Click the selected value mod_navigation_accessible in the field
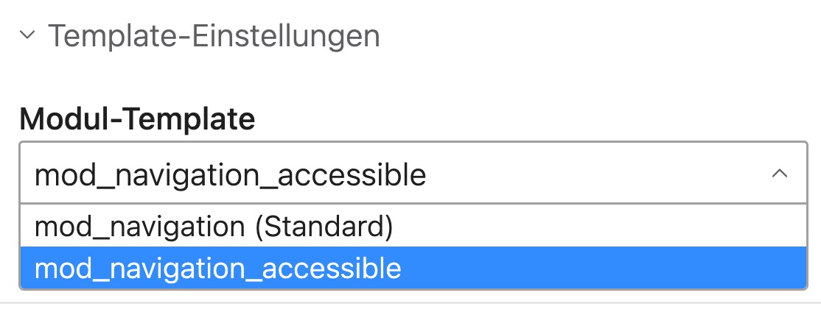The width and height of the screenshot is (821, 326). pos(230,175)
